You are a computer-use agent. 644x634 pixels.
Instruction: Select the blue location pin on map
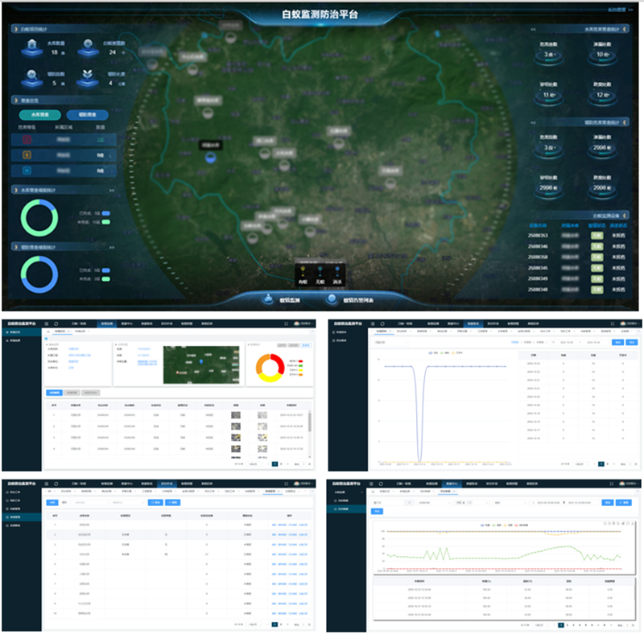click(211, 158)
